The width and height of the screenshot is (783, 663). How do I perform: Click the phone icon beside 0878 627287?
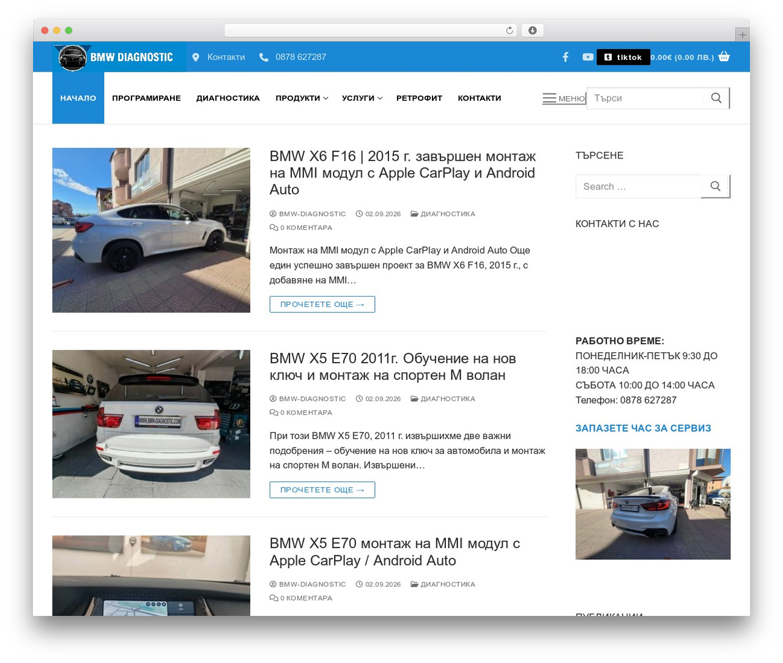264,57
